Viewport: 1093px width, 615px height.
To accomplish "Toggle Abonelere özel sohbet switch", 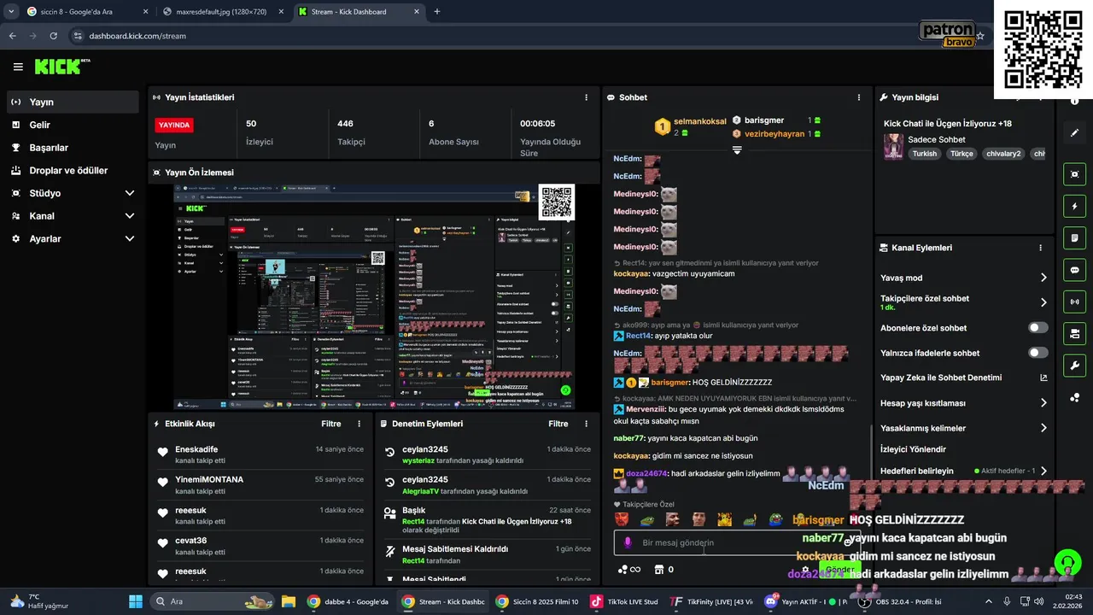I will 1037,328.
